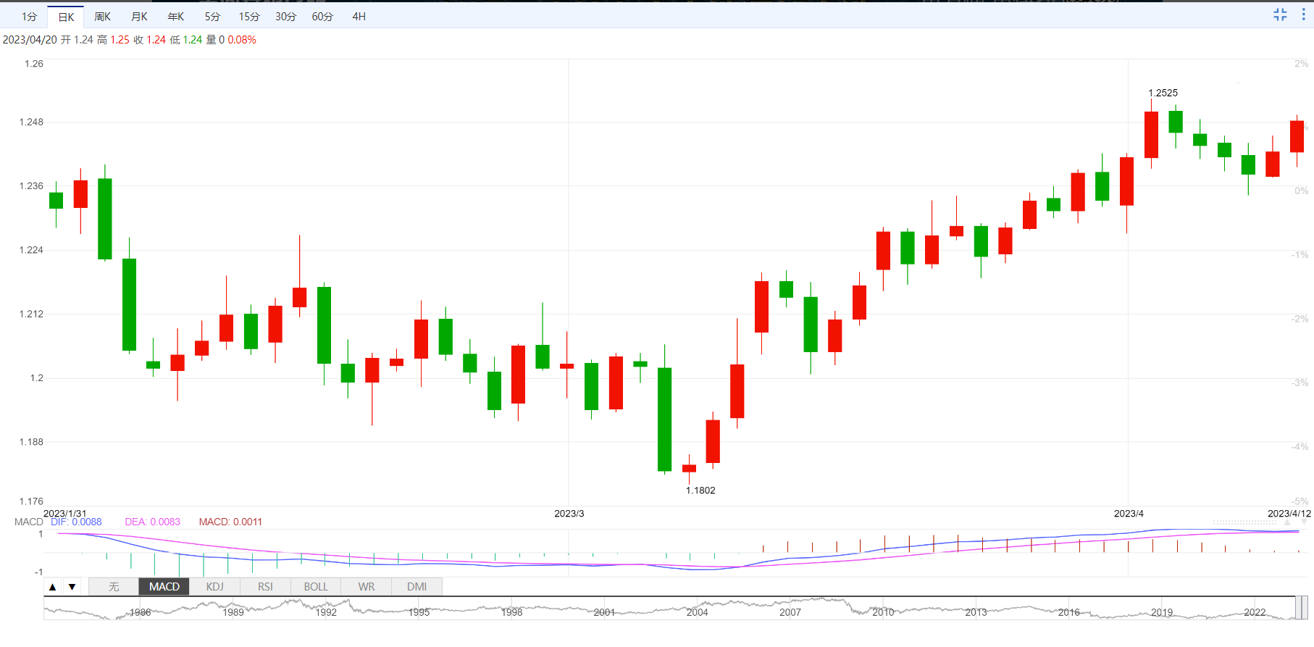The height and width of the screenshot is (647, 1314).
Task: Disable indicators with the 无 button
Action: (x=114, y=587)
